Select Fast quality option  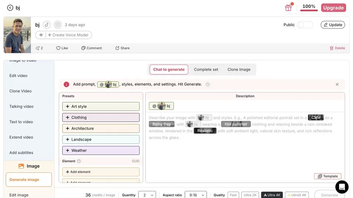pos(233,195)
